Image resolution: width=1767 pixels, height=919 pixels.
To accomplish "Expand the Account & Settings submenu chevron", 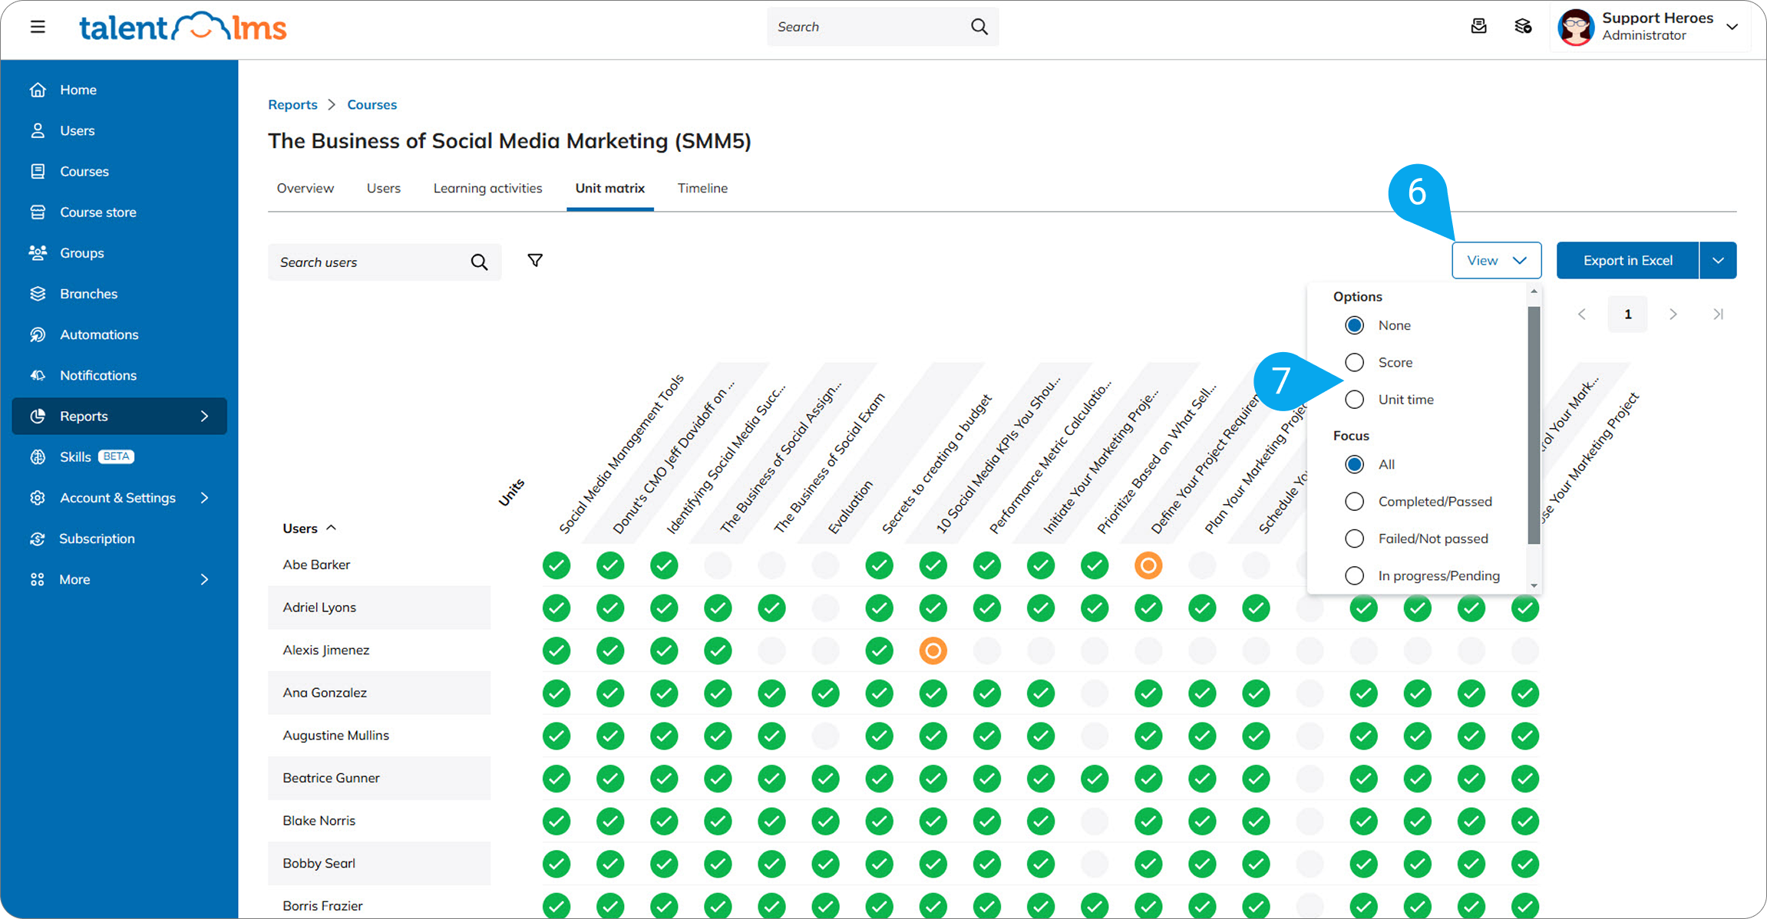I will point(204,498).
